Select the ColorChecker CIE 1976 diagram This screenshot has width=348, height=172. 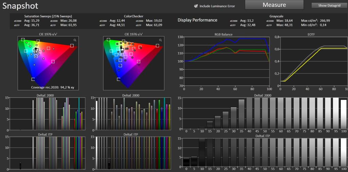tap(134, 63)
